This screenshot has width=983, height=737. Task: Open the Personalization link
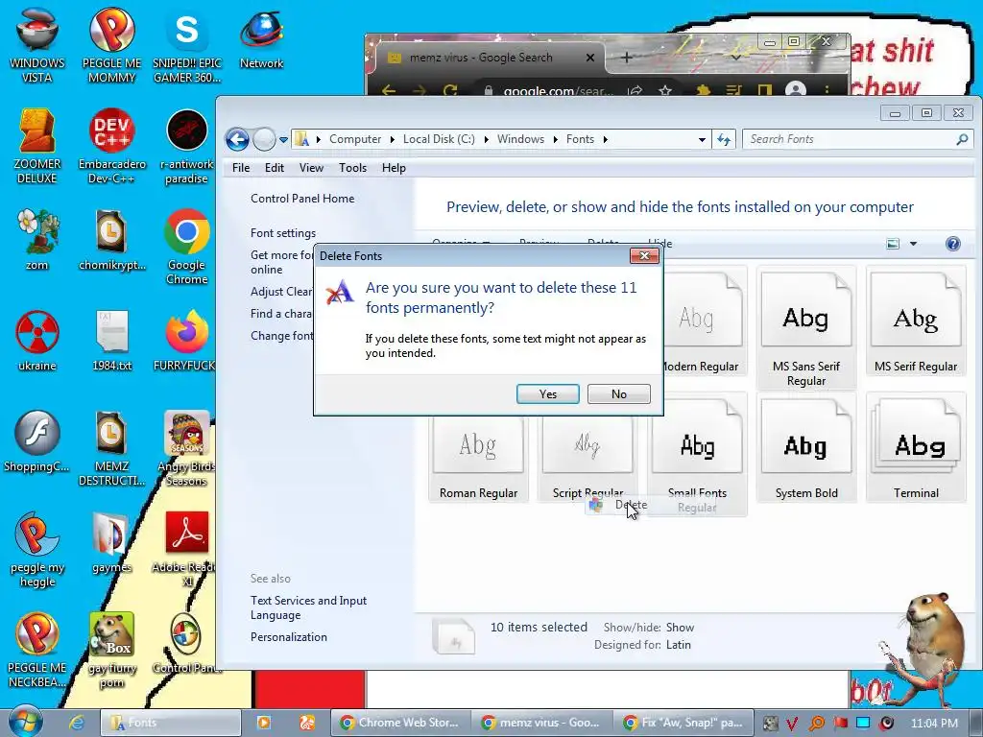click(288, 637)
